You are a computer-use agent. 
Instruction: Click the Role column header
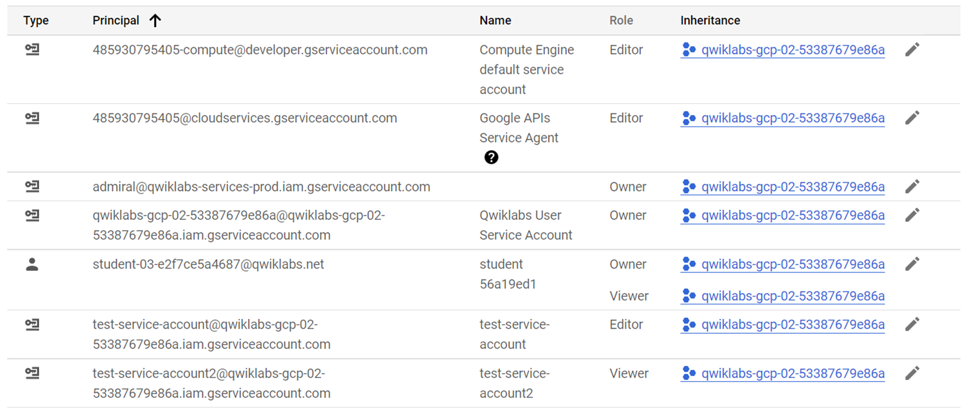(x=621, y=20)
